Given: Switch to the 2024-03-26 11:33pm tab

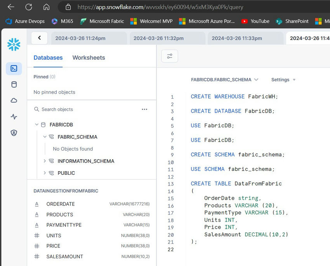Looking at the screenshot, I should [245, 38].
